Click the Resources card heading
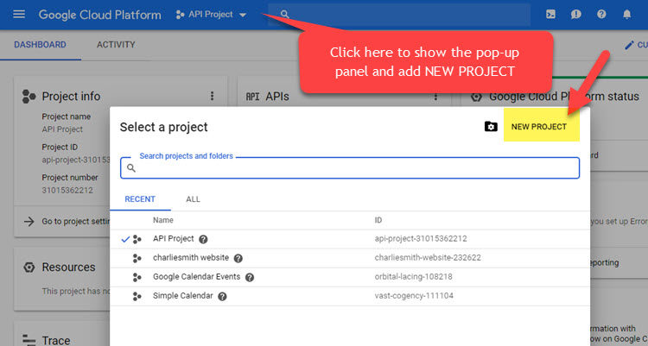The height and width of the screenshot is (346, 648). (x=68, y=267)
